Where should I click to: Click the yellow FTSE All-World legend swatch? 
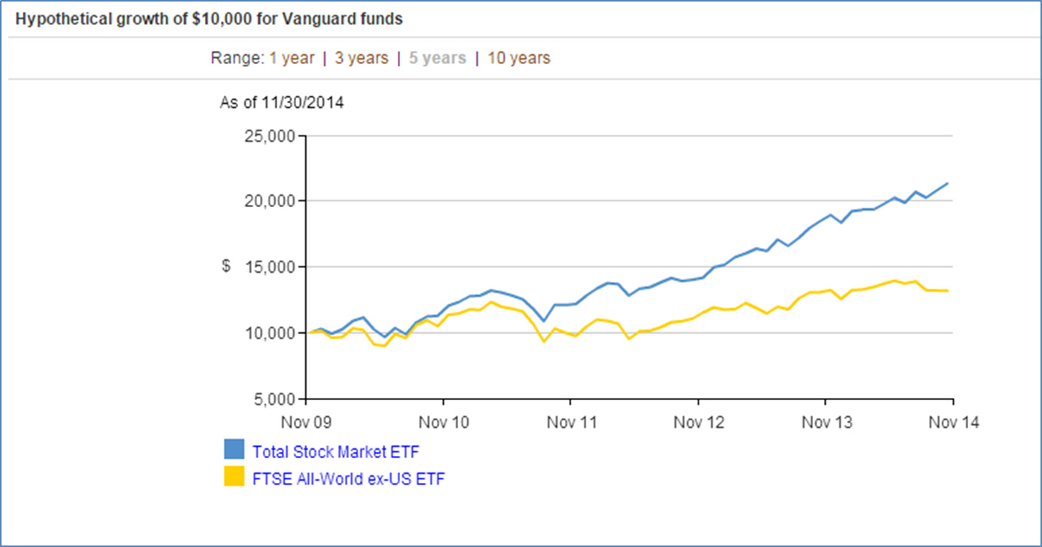coord(234,476)
